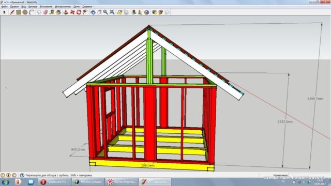The height and width of the screenshot is (186, 331).
Task: Select the Arc drawing tool
Action: coord(32,12)
